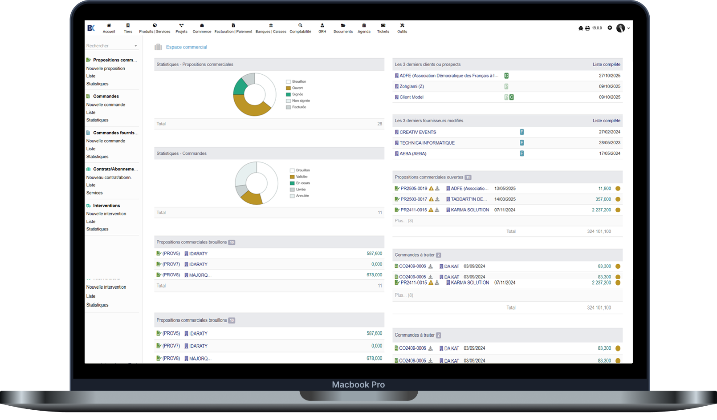
Task: Open the Accueil home icon
Action: point(109,25)
